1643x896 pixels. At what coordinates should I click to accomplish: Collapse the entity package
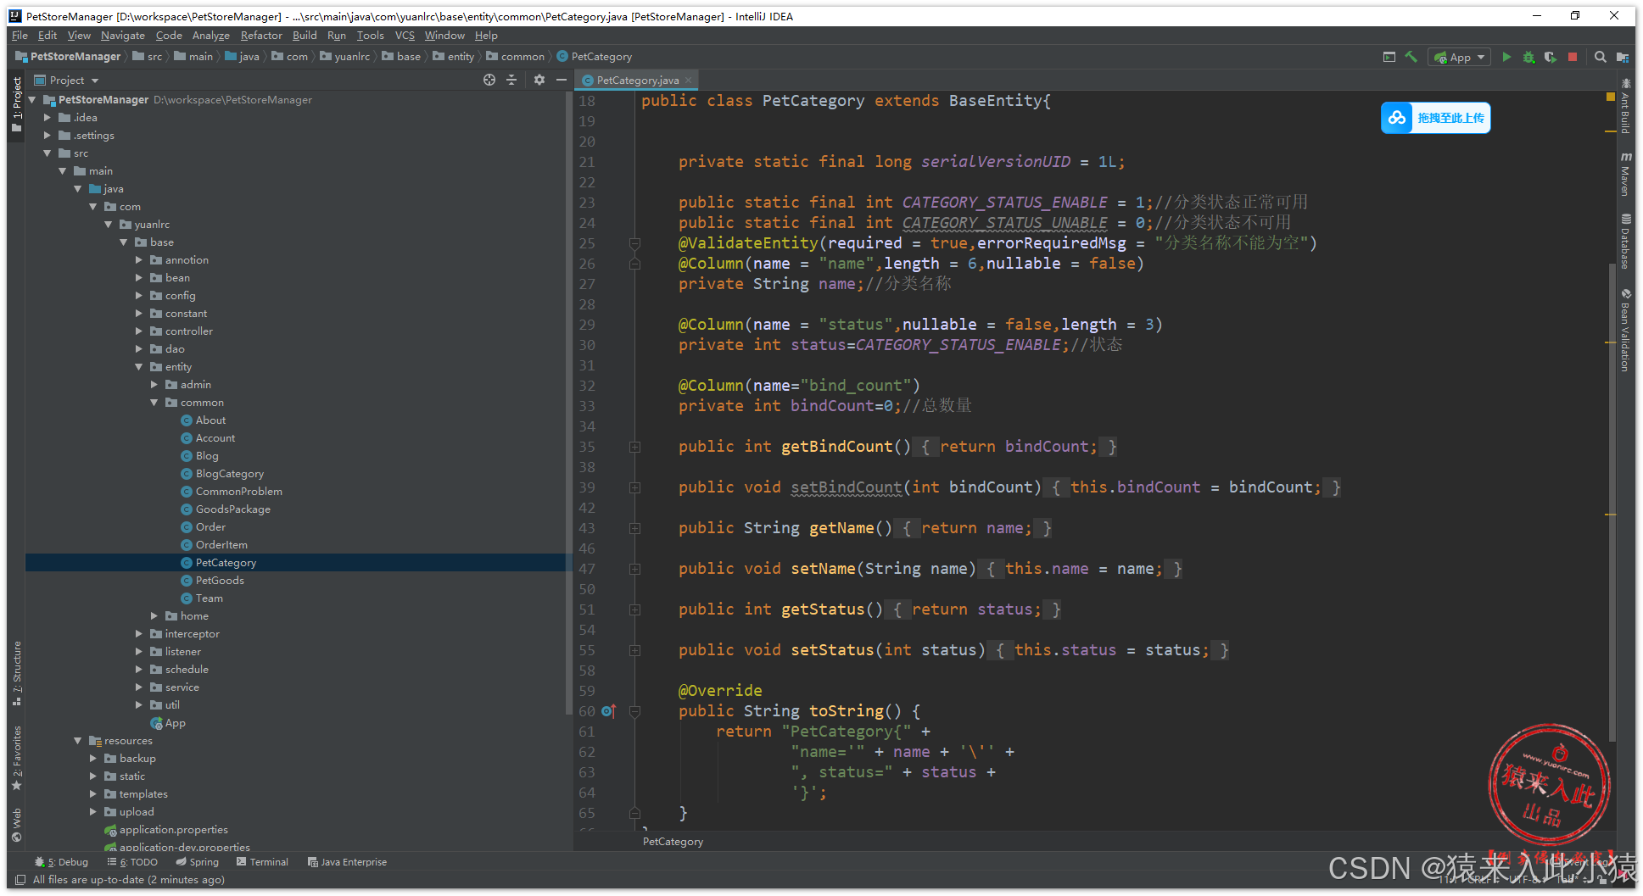click(139, 367)
